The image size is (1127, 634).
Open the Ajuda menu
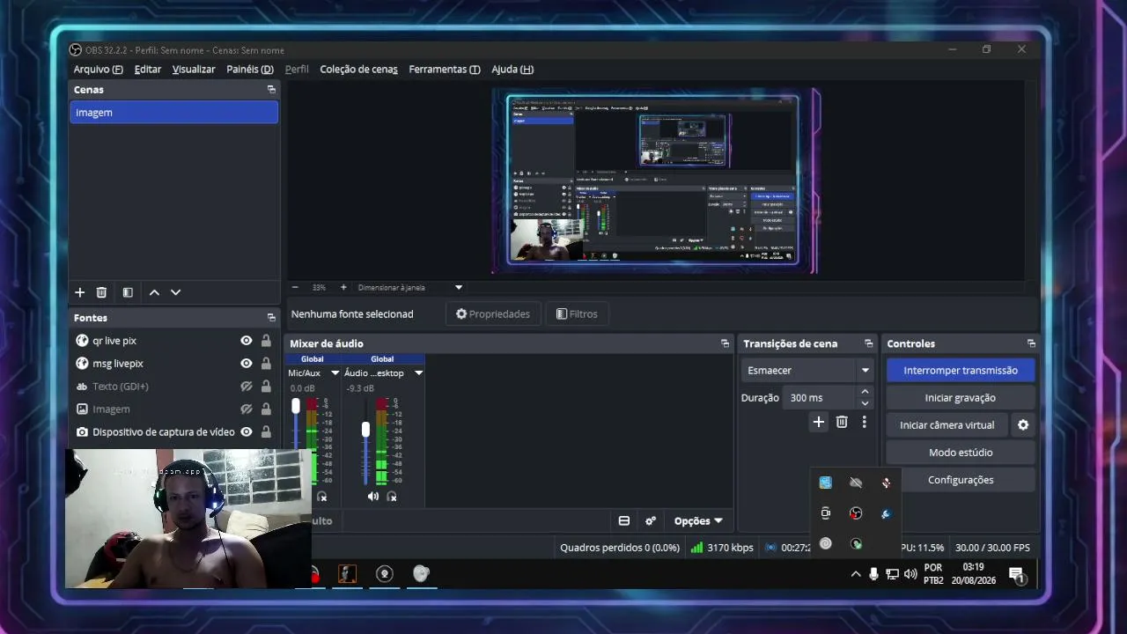(512, 70)
